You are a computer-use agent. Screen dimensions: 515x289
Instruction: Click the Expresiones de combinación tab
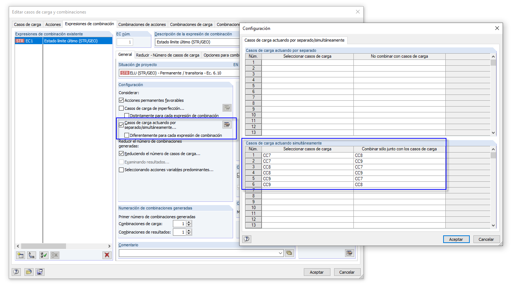point(89,24)
